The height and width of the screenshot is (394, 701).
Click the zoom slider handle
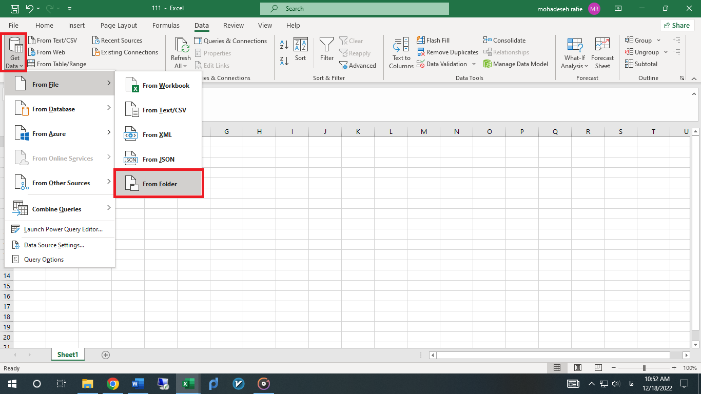coord(644,368)
